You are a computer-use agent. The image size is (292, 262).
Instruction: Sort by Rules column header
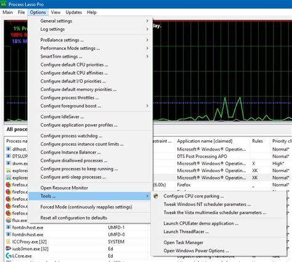tap(260, 141)
